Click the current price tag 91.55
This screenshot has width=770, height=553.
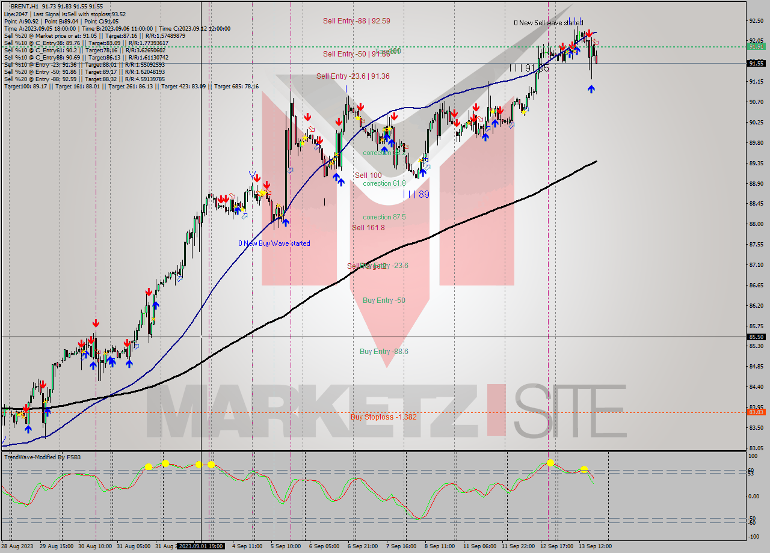[756, 63]
